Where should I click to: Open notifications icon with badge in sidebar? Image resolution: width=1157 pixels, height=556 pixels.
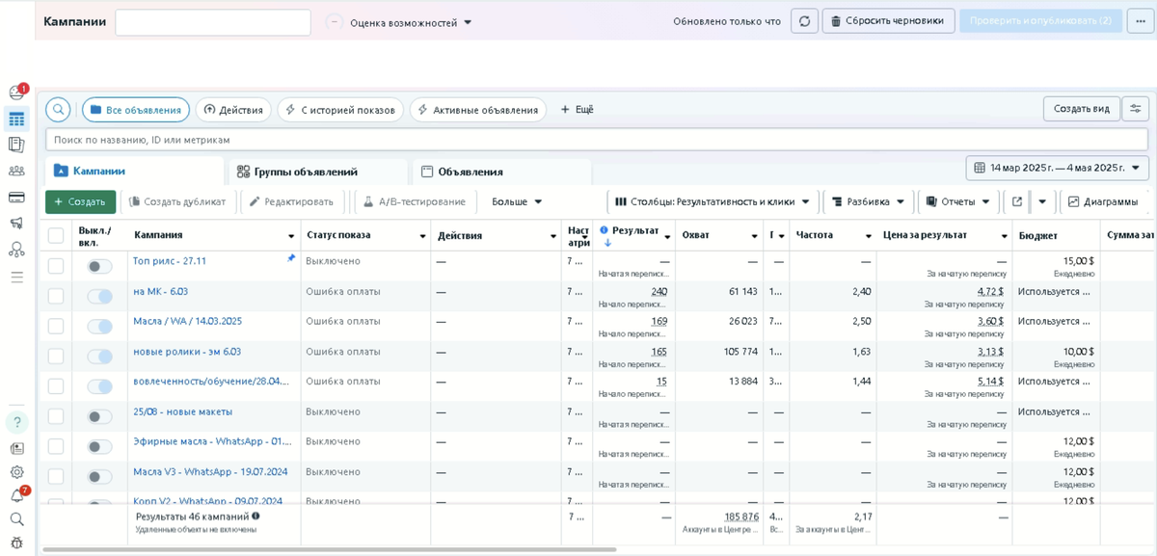(x=16, y=93)
